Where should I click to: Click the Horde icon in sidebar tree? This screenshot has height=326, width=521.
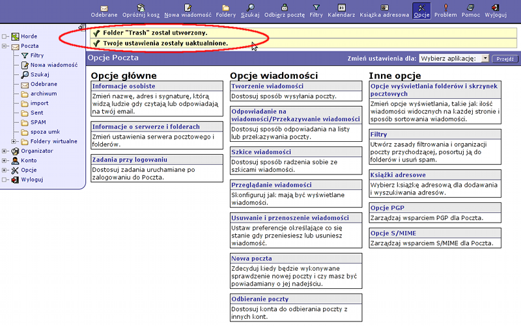click(15, 36)
